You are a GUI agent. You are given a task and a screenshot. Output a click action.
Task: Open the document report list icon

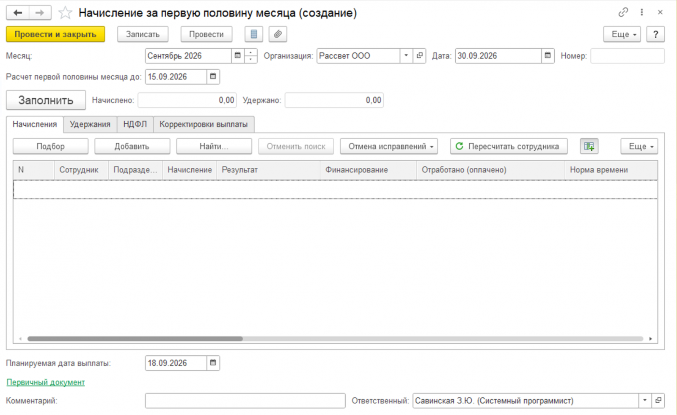254,34
